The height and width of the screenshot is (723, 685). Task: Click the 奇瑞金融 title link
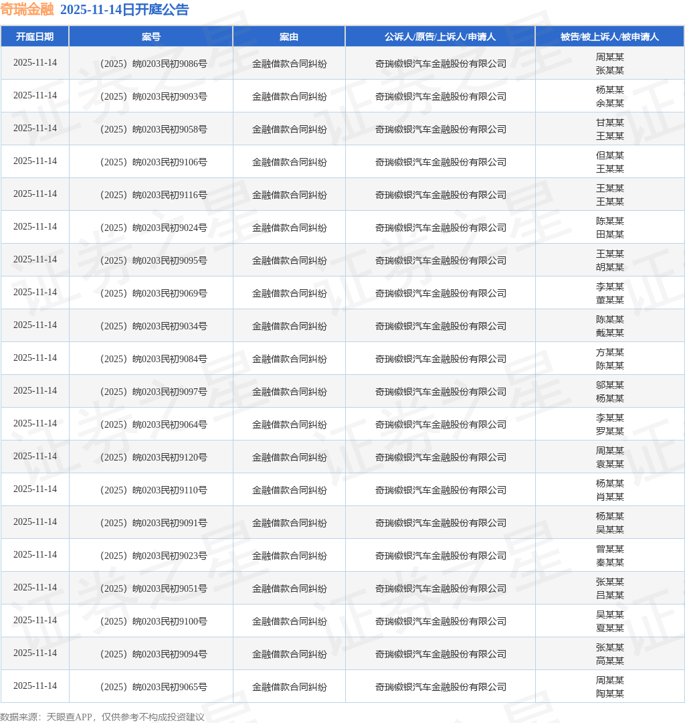pos(27,9)
